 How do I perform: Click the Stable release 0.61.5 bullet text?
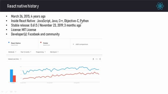(x=46, y=25)
